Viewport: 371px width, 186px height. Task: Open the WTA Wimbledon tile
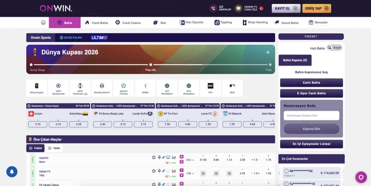pyautogui.click(x=189, y=88)
